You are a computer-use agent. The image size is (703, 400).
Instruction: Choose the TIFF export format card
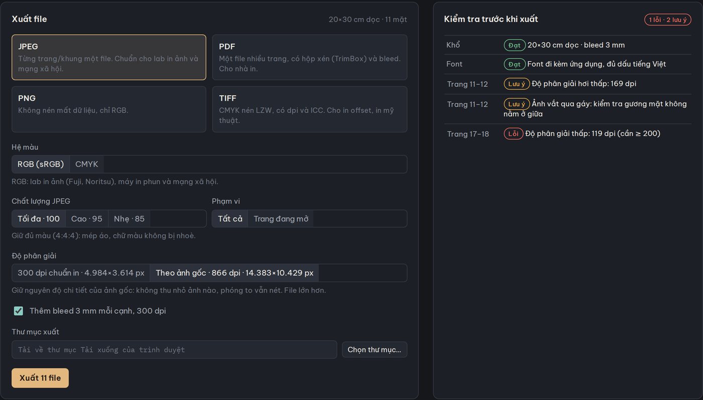309,109
